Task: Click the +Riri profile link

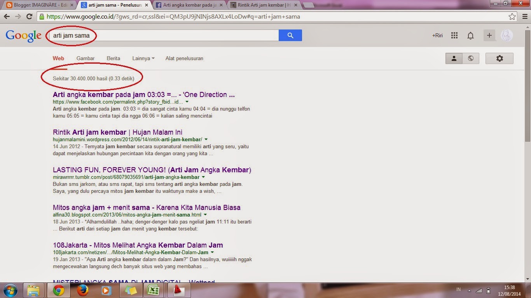Action: click(437, 35)
